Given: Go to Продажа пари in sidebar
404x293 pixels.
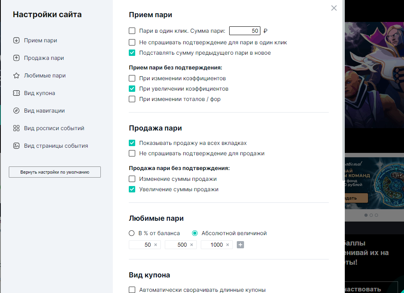Looking at the screenshot, I should pos(44,58).
